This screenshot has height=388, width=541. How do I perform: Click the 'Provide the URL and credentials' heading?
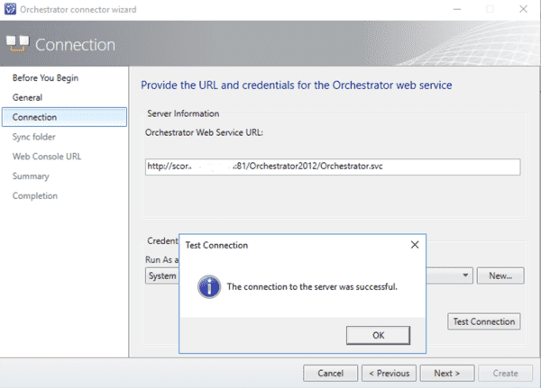tap(297, 86)
